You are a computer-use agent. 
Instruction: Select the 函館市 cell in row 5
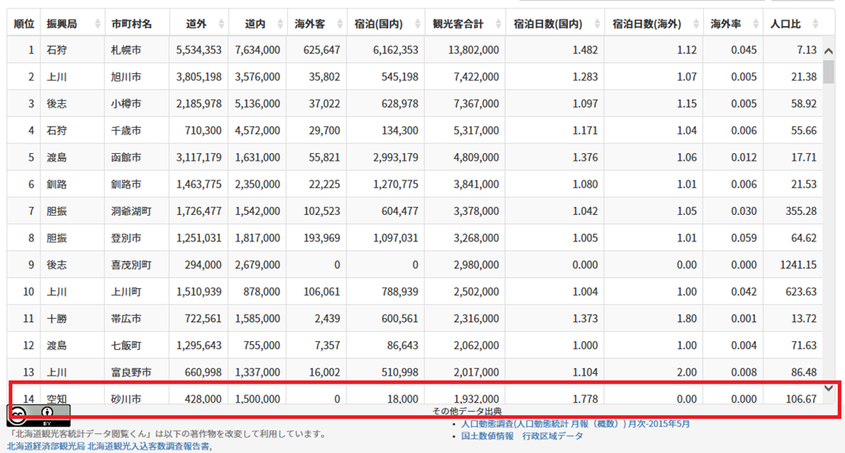(125, 157)
